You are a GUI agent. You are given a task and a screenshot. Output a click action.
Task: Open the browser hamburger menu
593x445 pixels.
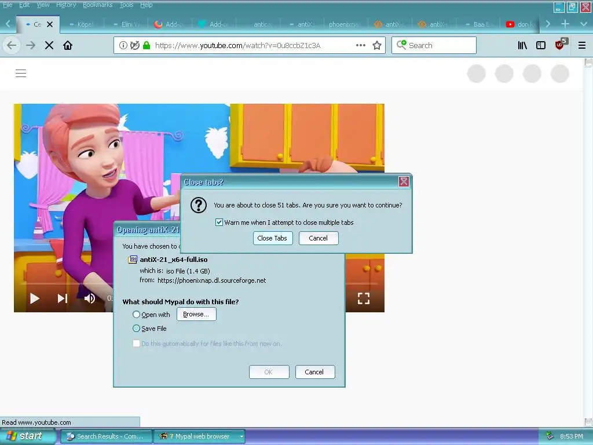coord(582,45)
